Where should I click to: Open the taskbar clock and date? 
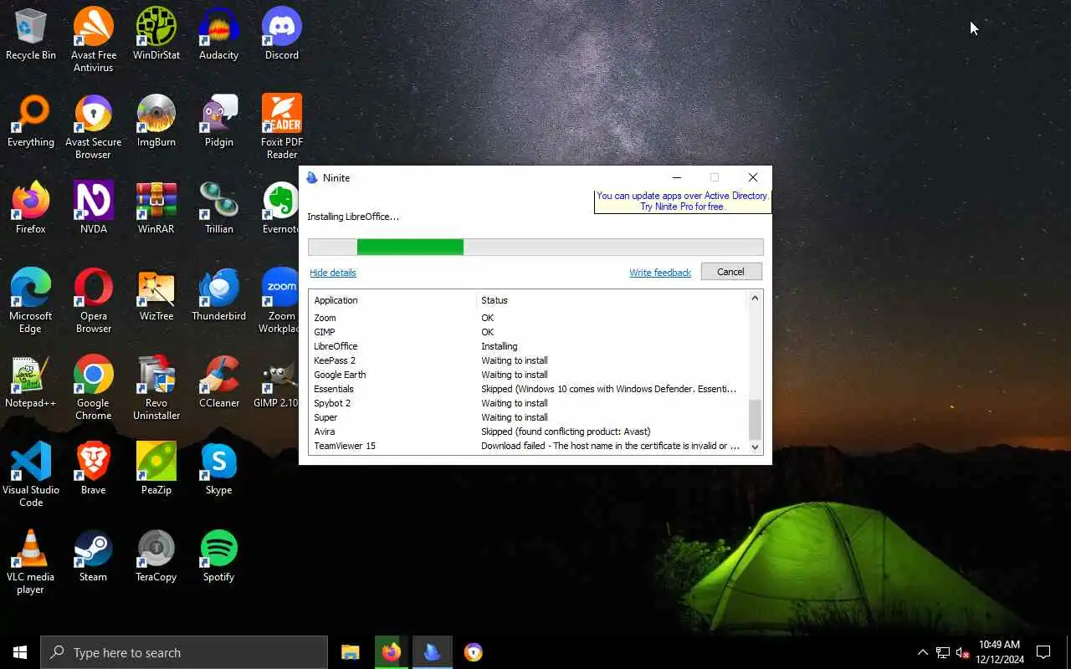click(x=999, y=652)
